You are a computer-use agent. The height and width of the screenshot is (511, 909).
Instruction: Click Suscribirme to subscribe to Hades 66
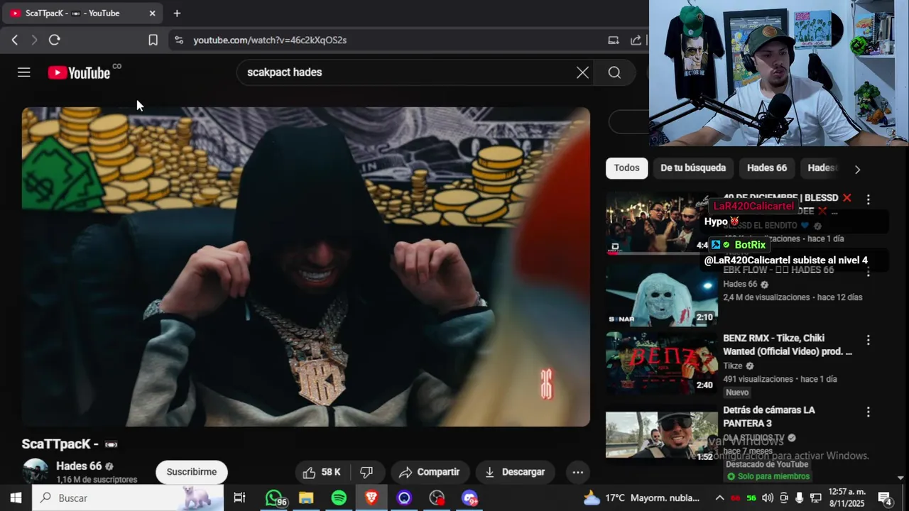(x=192, y=472)
